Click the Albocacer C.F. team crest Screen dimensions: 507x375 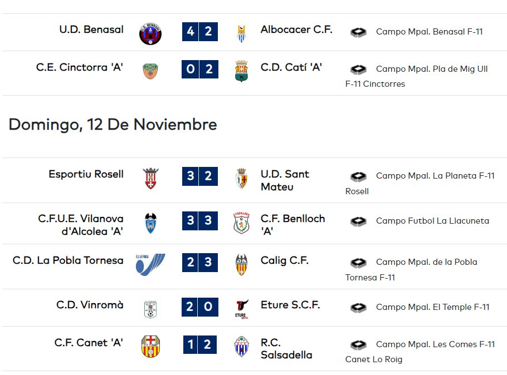point(241,33)
